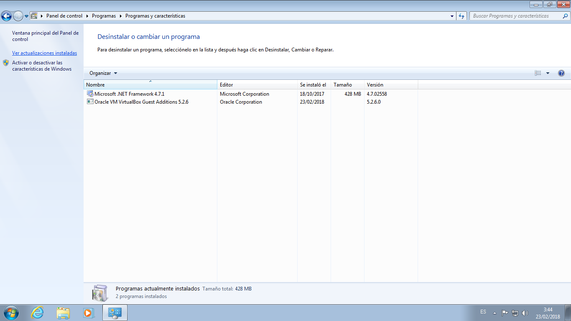The height and width of the screenshot is (321, 571).
Task: Click the volume speaker tray icon
Action: (x=525, y=313)
